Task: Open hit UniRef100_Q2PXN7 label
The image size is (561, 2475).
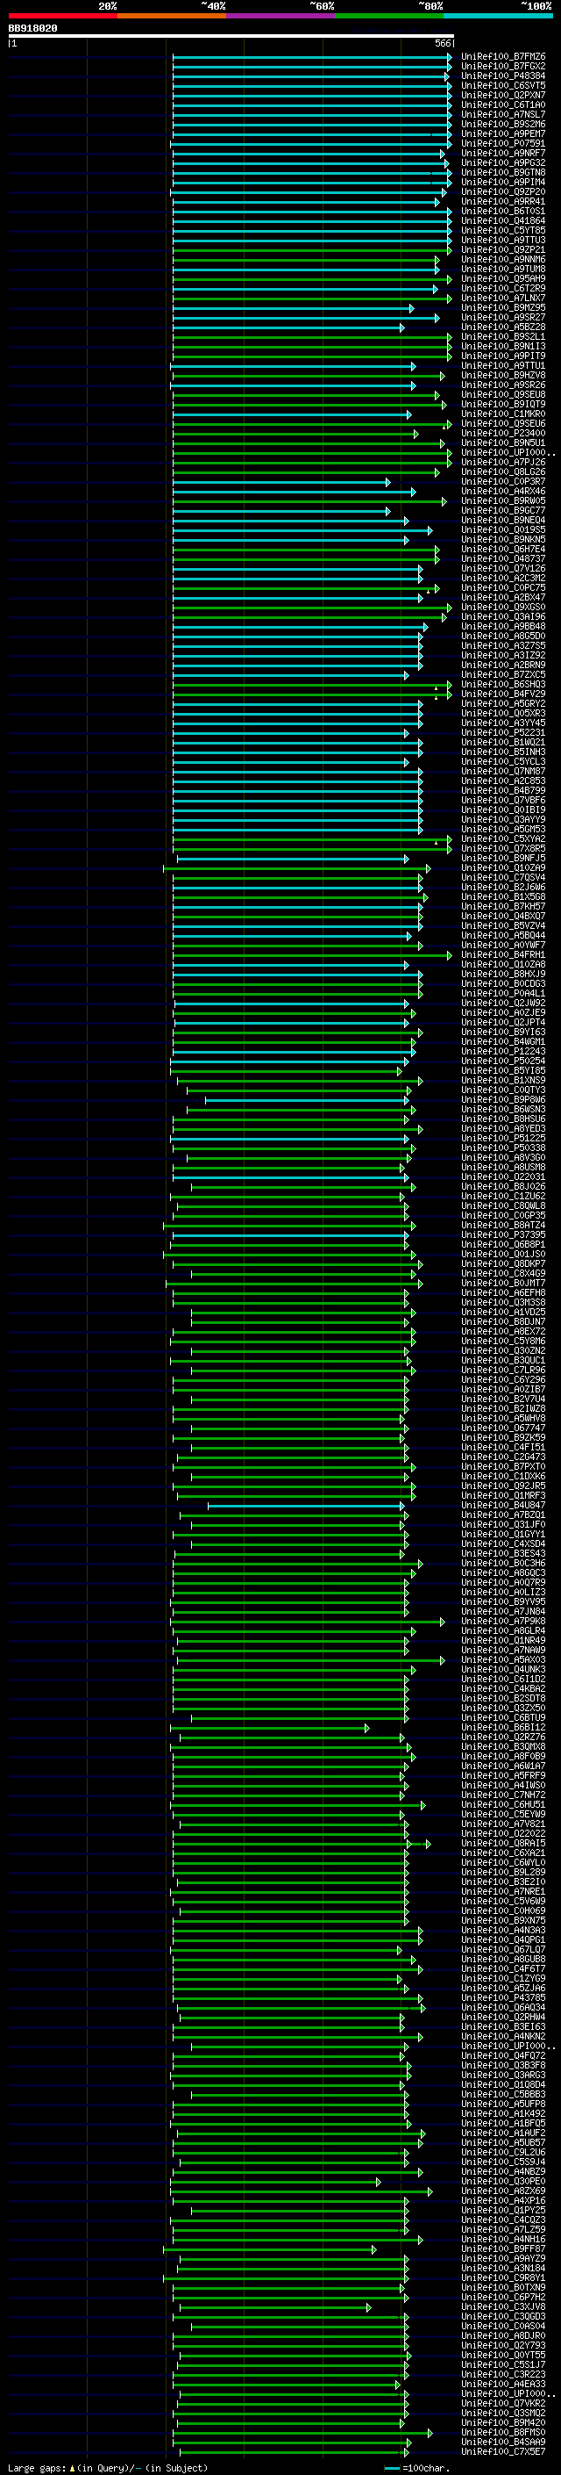Action: coord(503,95)
